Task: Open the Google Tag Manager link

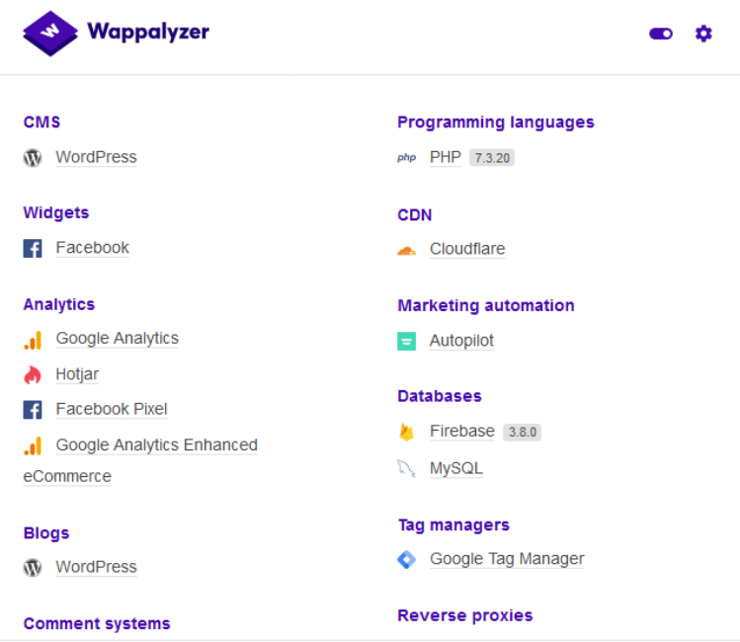Action: 507,559
